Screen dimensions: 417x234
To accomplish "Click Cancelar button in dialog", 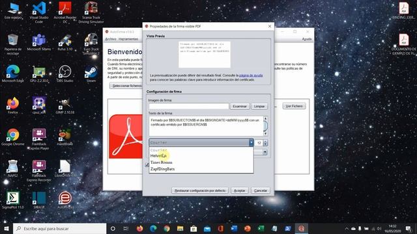I will [261, 190].
